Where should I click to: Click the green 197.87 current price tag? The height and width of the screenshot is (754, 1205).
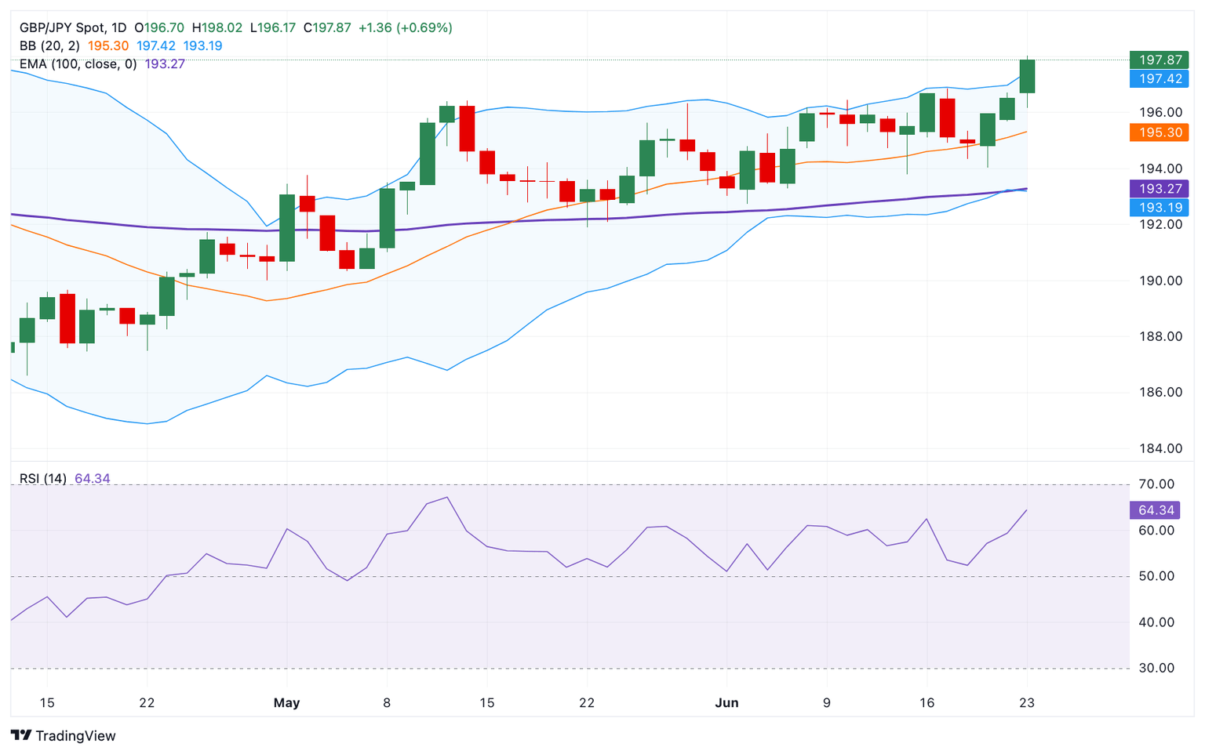coord(1159,60)
